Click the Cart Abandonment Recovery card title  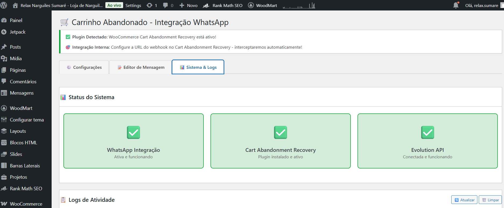(x=280, y=150)
